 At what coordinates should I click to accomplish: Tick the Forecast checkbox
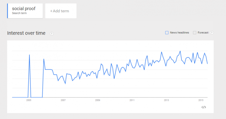tap(195, 33)
